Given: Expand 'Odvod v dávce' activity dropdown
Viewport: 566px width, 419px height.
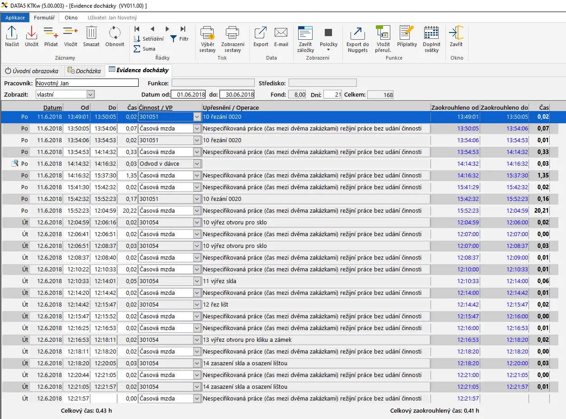Looking at the screenshot, I should 196,163.
